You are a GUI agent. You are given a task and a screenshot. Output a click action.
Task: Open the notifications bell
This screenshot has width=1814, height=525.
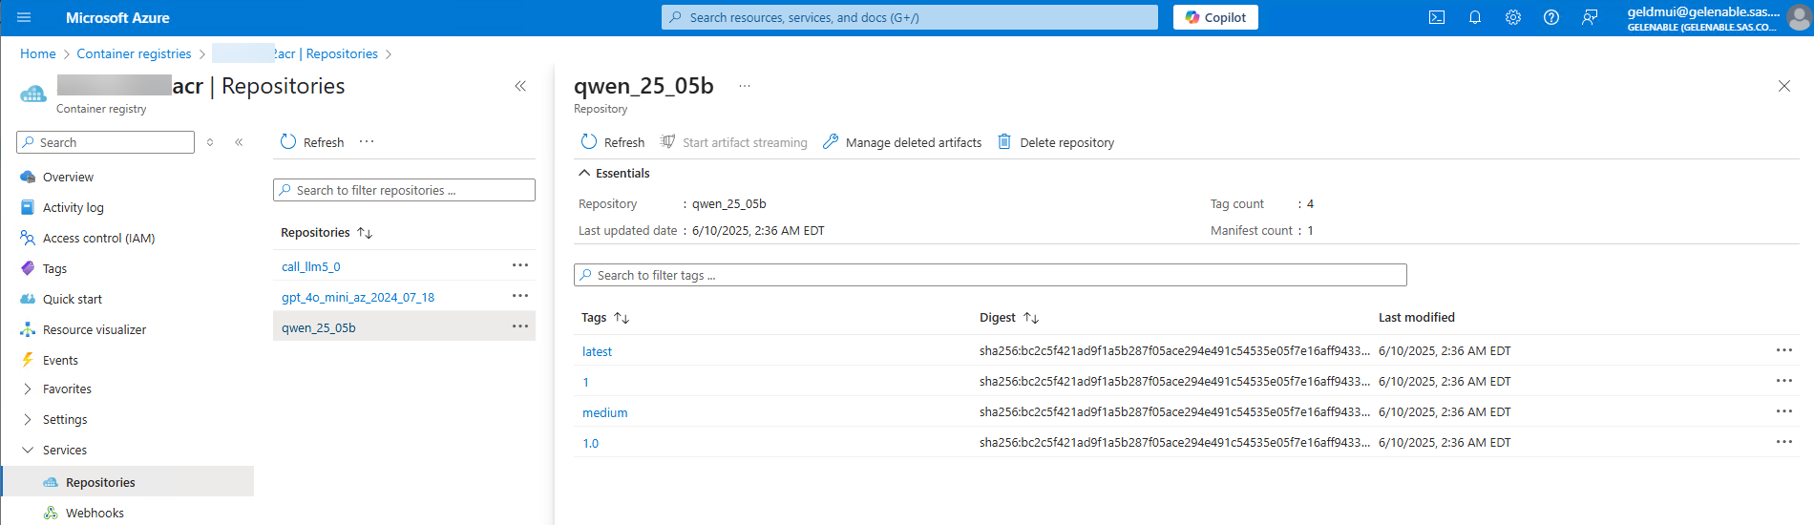pyautogui.click(x=1475, y=17)
